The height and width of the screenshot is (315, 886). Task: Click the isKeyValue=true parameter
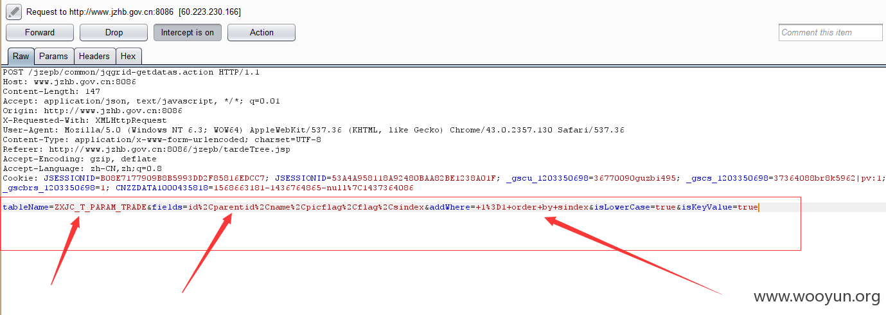(x=719, y=207)
